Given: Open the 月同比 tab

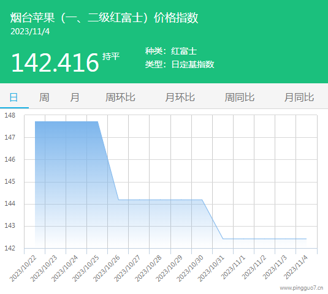Looking at the screenshot, I should pyautogui.click(x=299, y=97).
